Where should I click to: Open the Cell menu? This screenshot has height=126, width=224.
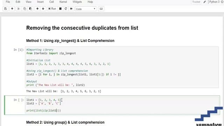click(x=51, y=2)
